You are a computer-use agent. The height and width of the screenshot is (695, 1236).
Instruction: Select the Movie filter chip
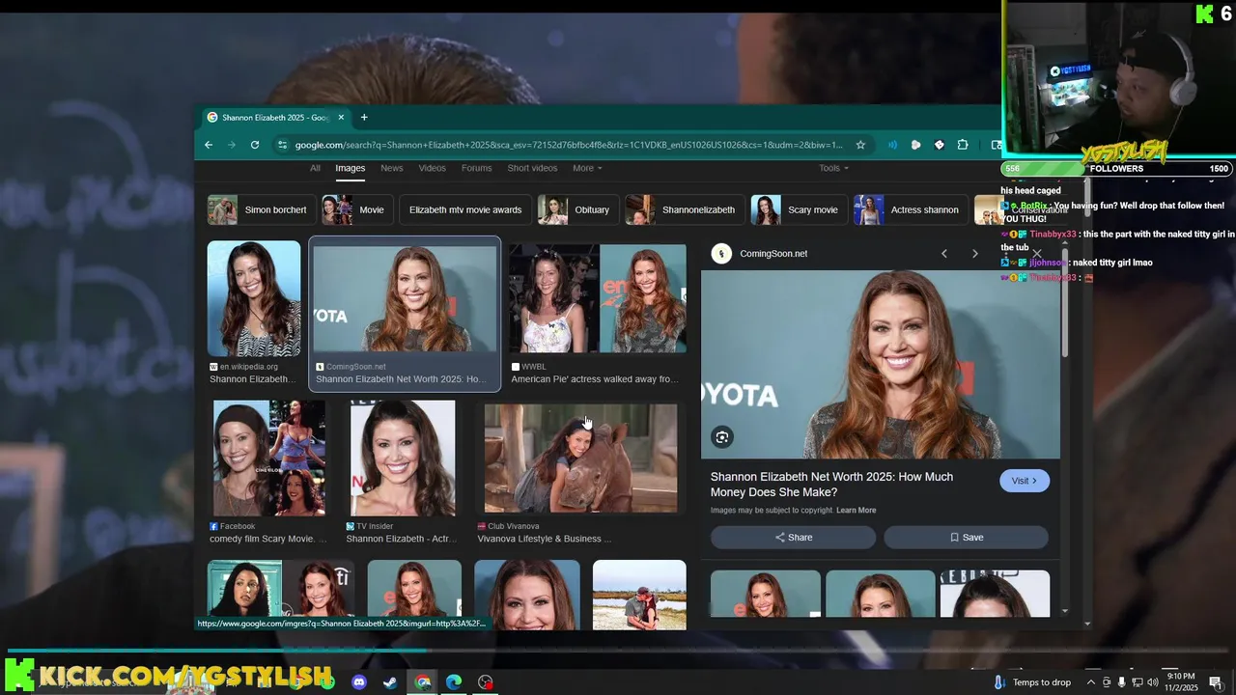click(355, 209)
